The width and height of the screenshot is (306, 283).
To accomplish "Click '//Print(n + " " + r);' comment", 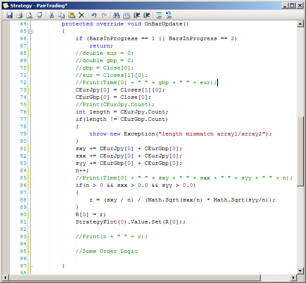I will [111, 236].
